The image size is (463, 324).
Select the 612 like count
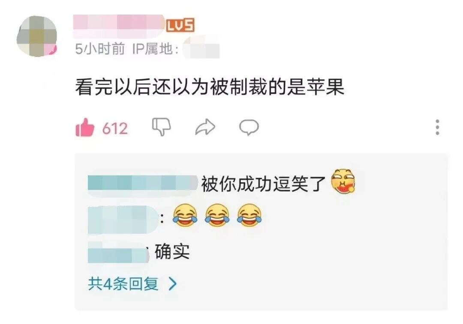(x=115, y=128)
